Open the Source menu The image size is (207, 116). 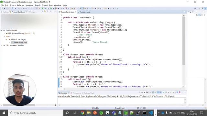coord(13,5)
